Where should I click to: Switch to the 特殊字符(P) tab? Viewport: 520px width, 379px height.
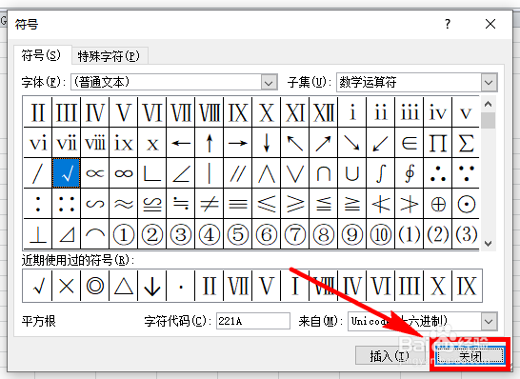click(109, 55)
